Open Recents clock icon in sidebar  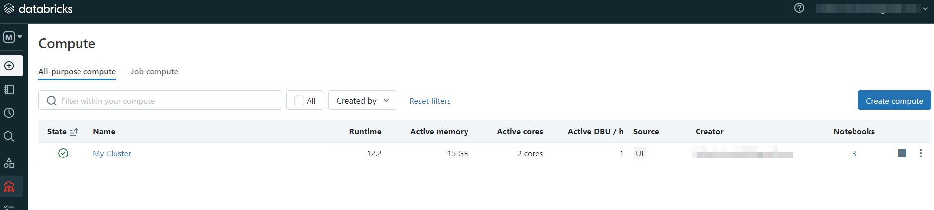(x=9, y=113)
